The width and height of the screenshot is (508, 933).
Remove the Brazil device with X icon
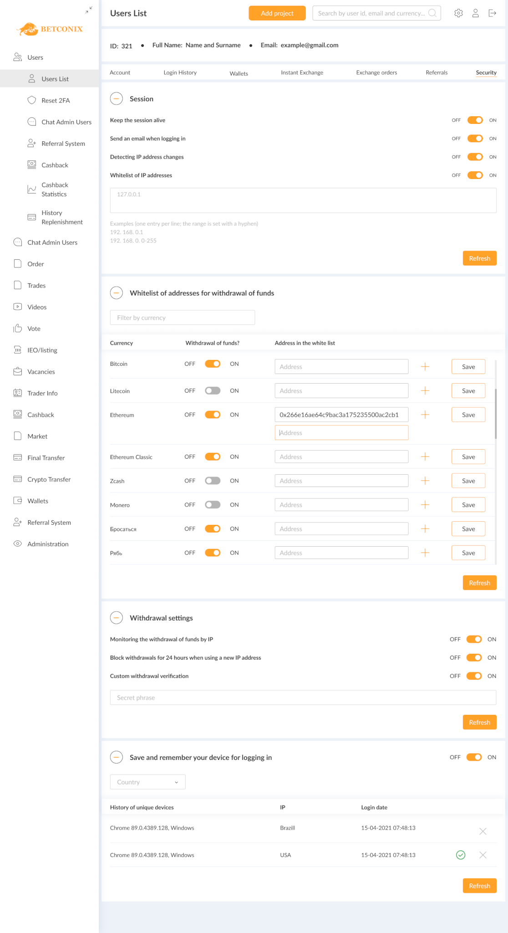(x=483, y=831)
